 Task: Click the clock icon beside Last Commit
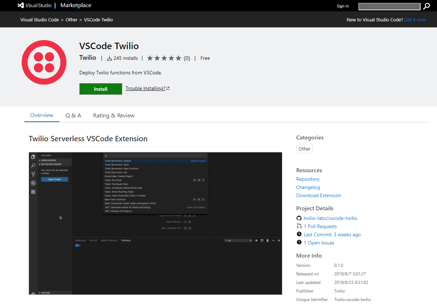point(299,234)
